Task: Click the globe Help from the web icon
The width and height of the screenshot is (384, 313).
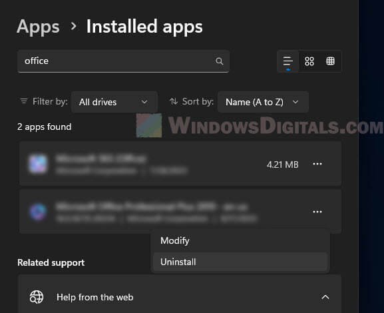Action: pos(37,297)
